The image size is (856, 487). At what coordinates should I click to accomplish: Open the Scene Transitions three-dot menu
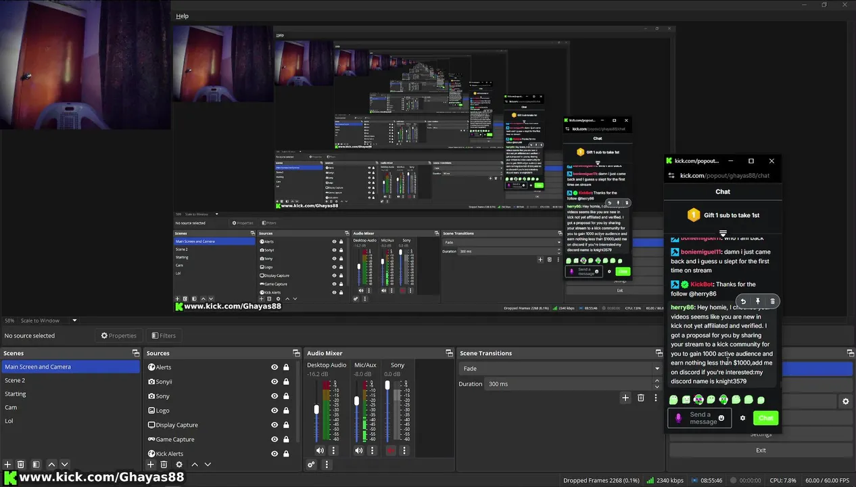pyautogui.click(x=655, y=398)
